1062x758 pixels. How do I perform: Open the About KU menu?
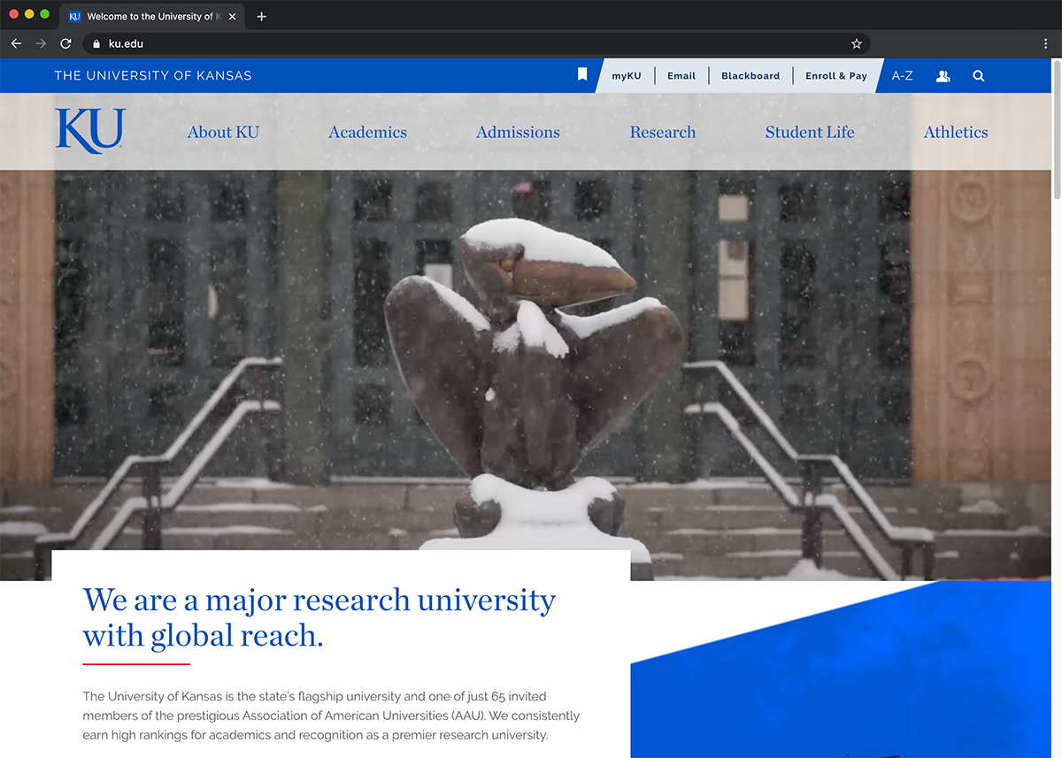pos(223,132)
